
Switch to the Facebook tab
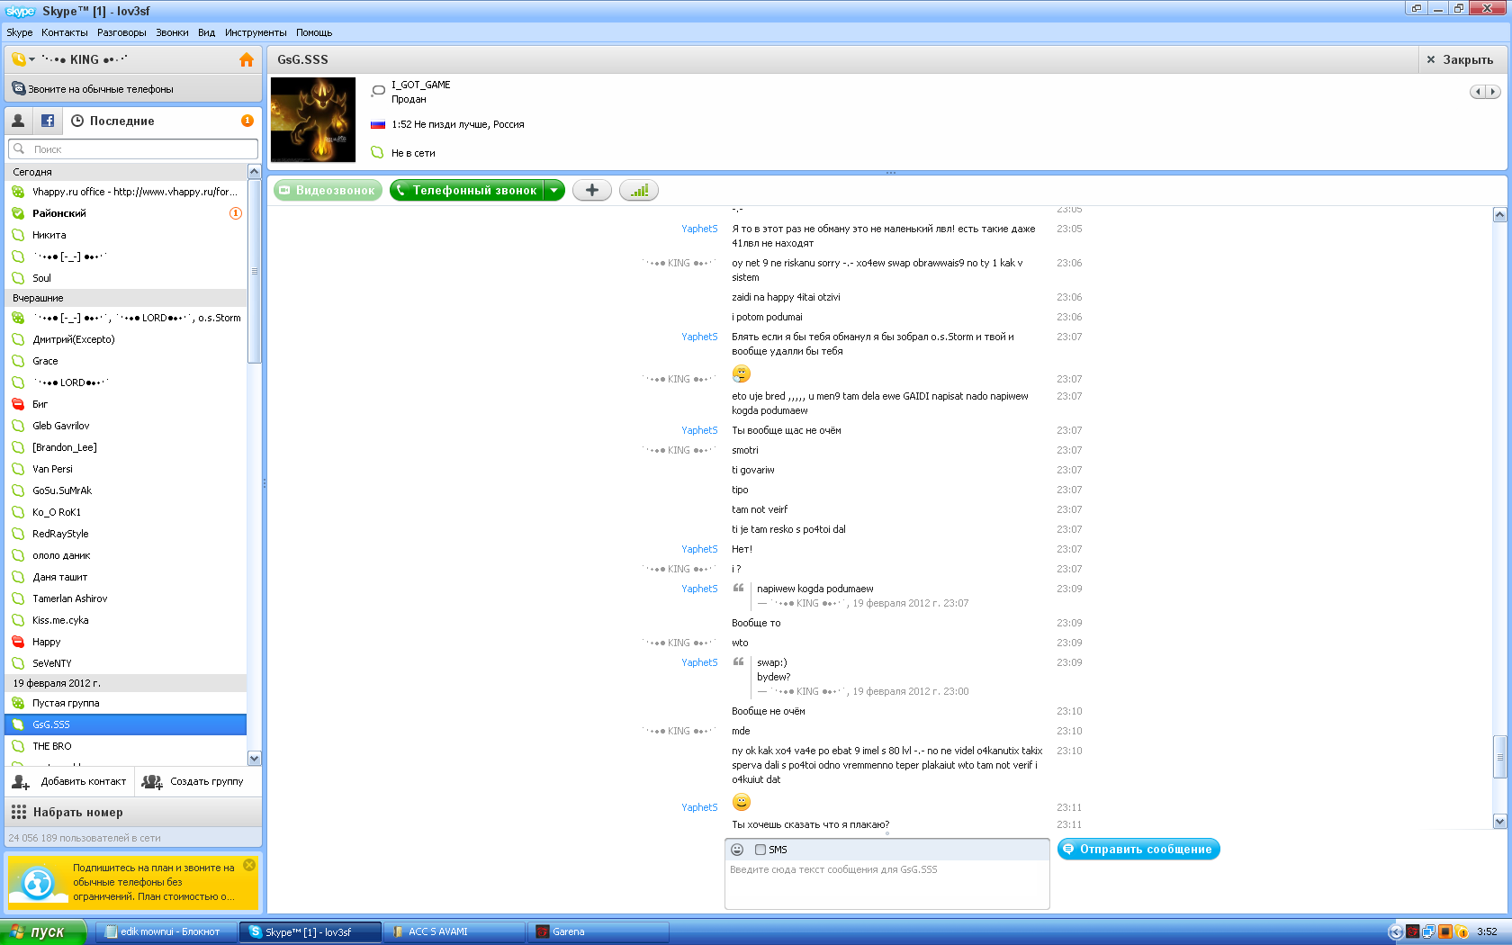click(x=48, y=121)
